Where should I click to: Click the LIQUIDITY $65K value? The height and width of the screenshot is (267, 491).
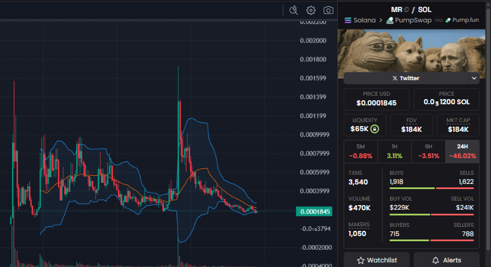[x=360, y=129]
